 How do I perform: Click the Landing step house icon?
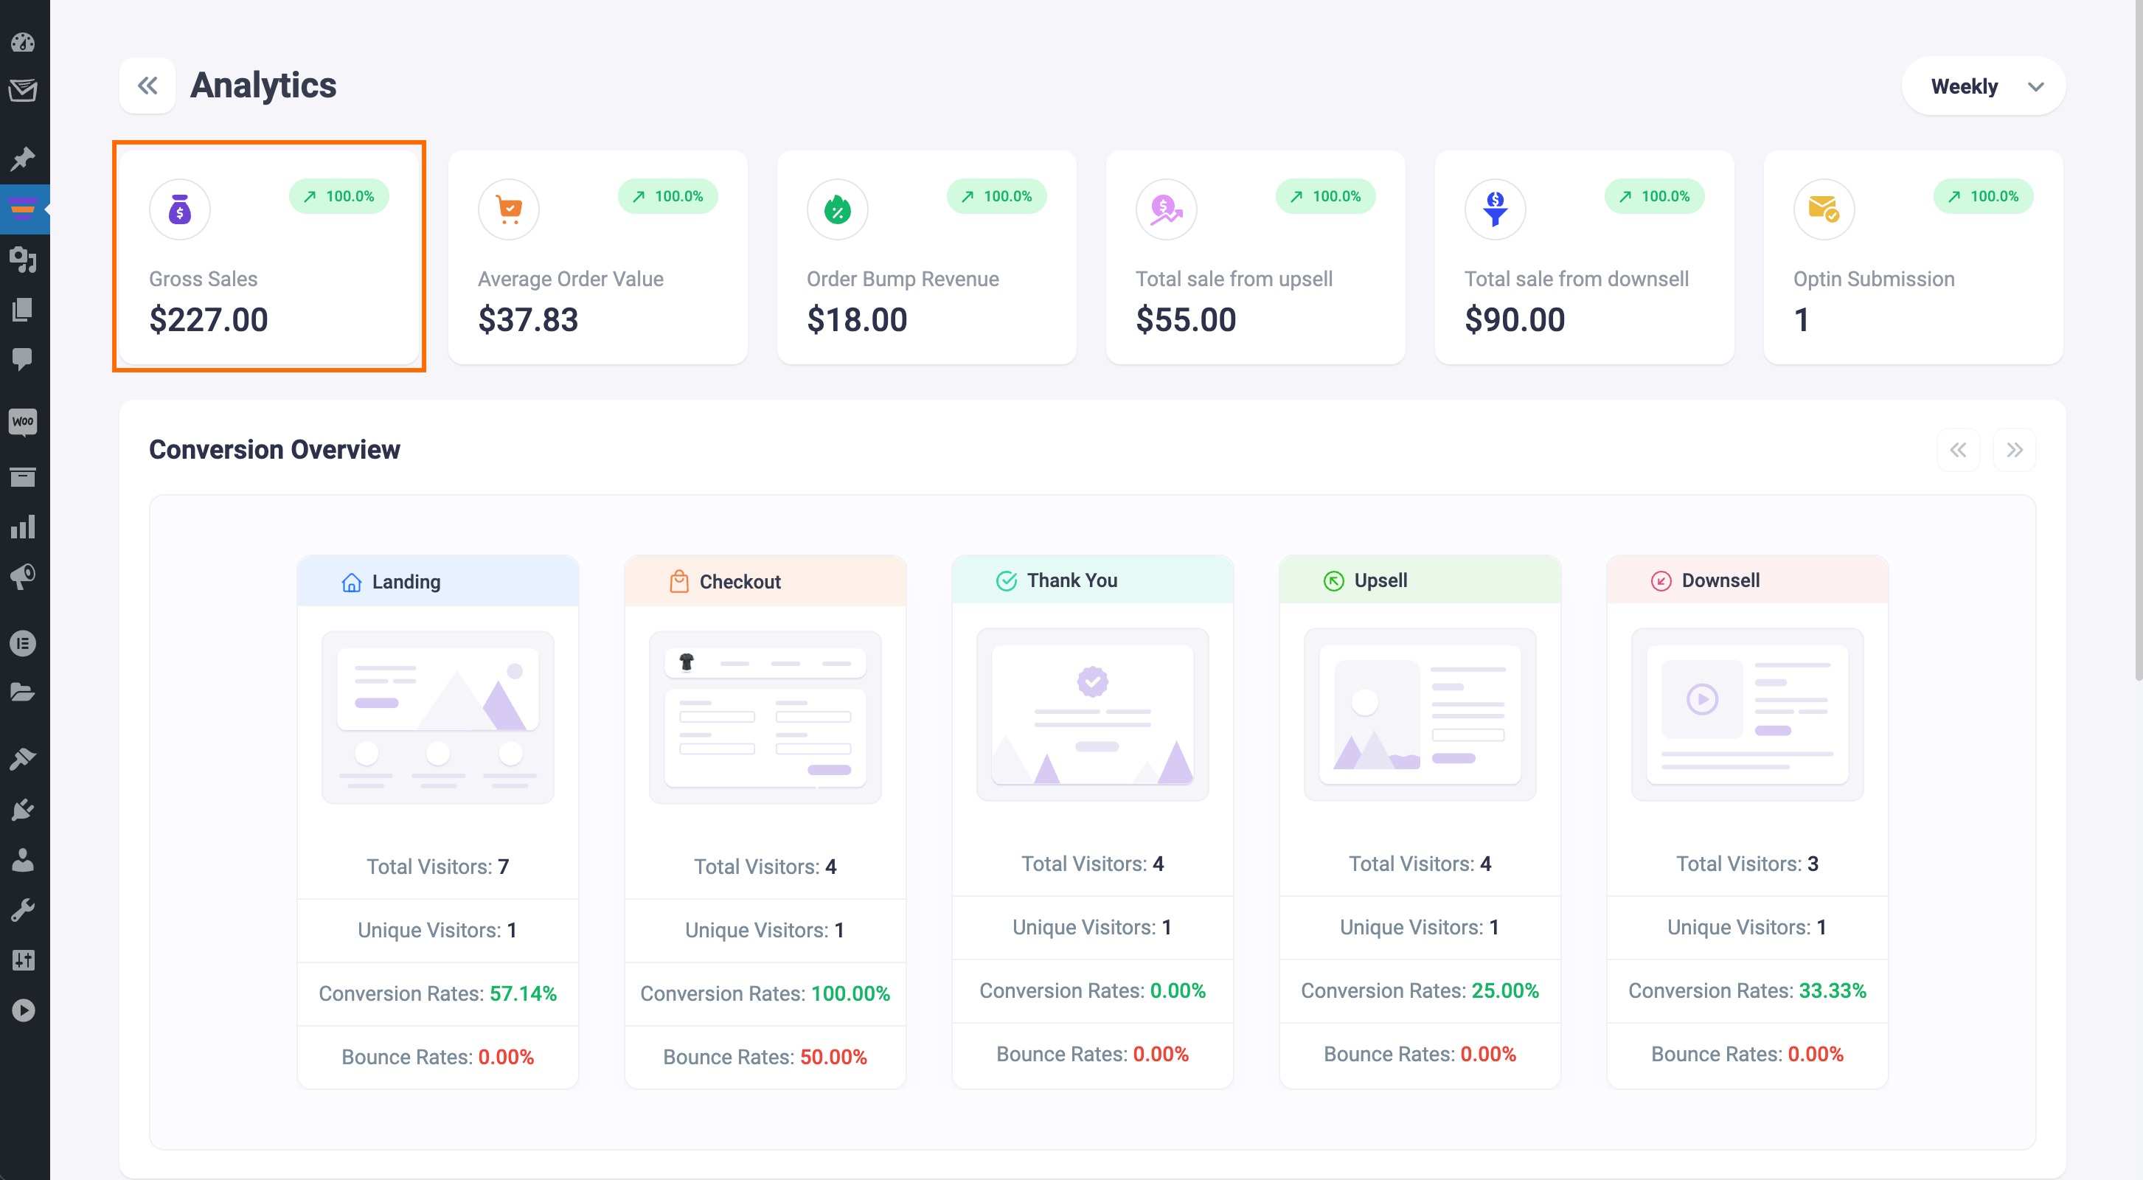coord(351,582)
